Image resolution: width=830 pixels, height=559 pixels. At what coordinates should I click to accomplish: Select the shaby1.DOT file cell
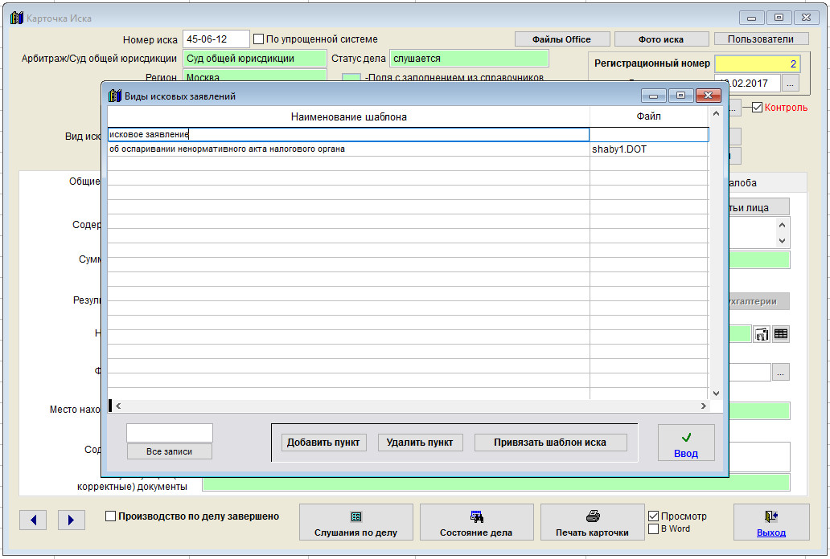tap(648, 149)
